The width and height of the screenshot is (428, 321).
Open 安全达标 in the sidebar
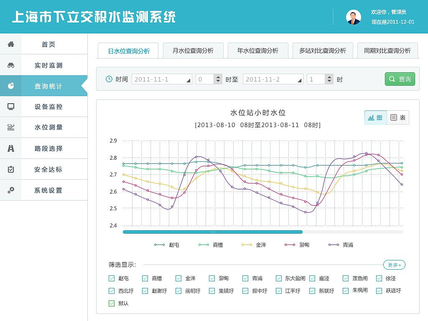(x=43, y=169)
